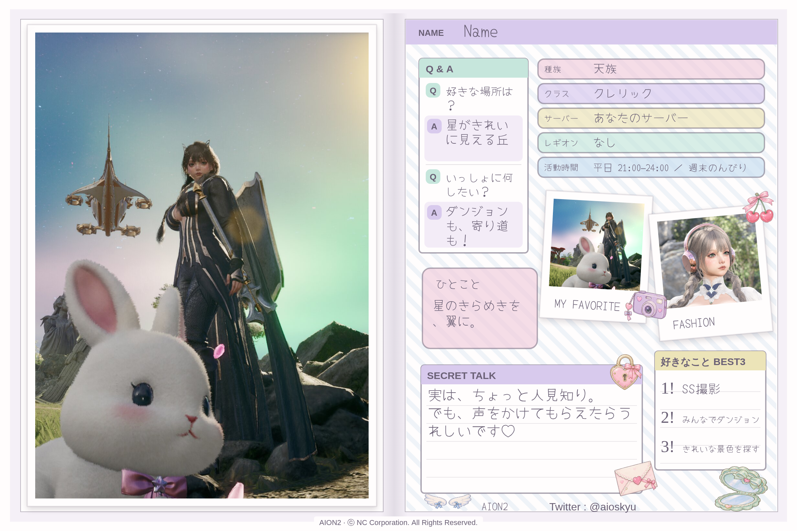
Task: Click the A badge beside ダンジョンも answer
Action: pyautogui.click(x=434, y=213)
